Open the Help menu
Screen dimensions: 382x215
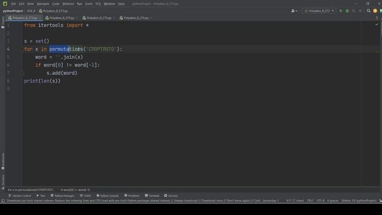[121, 4]
